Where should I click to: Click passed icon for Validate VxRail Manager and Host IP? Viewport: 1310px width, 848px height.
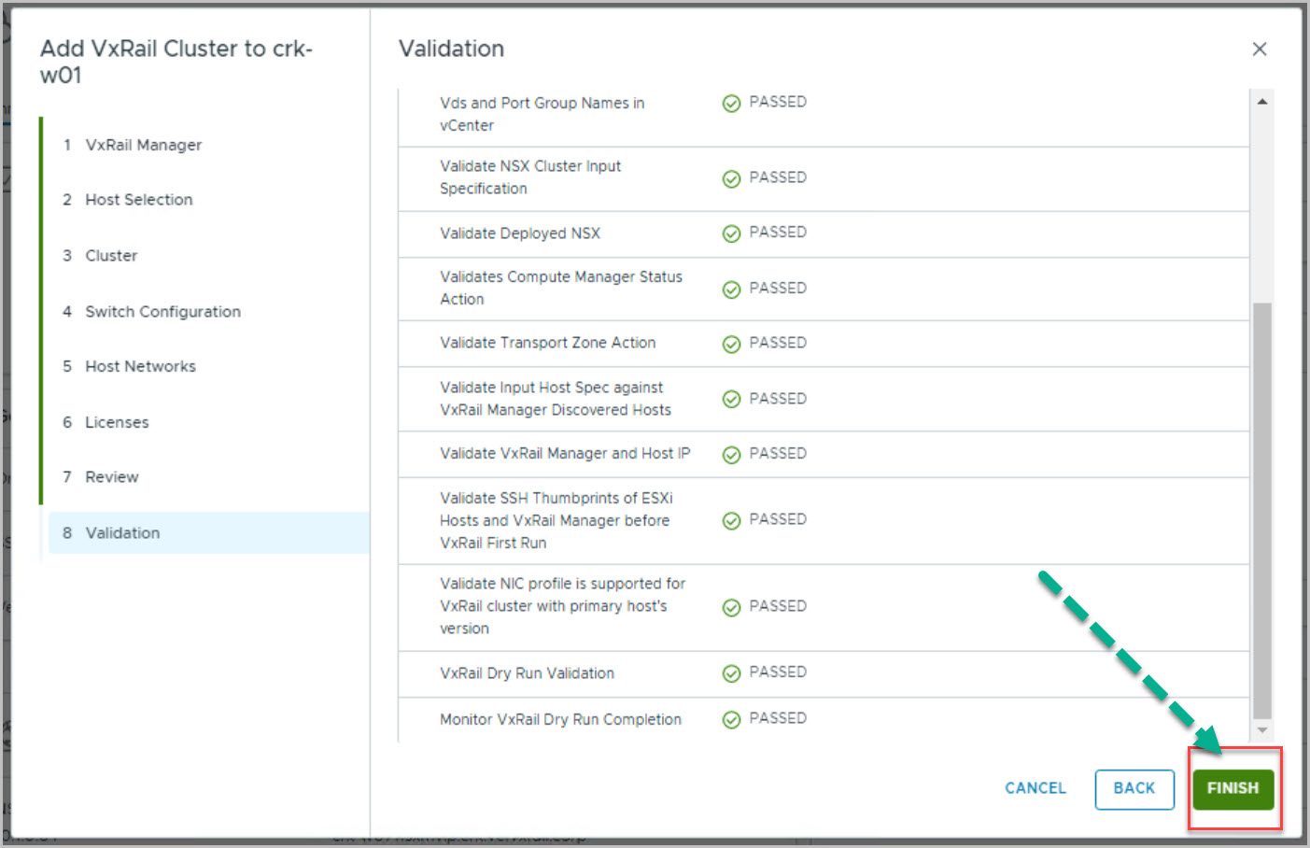[x=731, y=455]
